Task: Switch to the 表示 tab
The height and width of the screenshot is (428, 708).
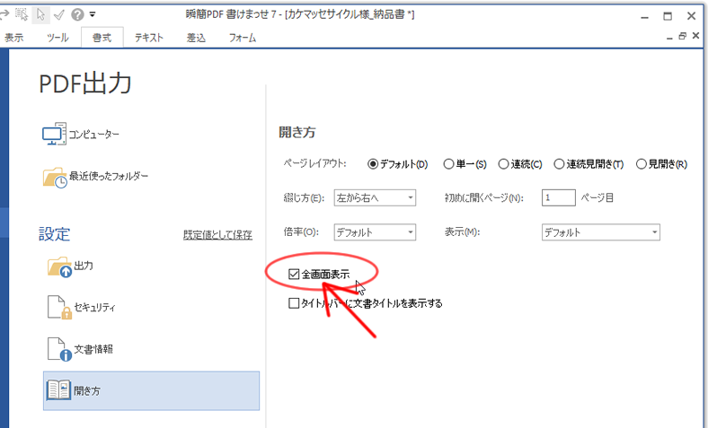Action: [x=14, y=38]
